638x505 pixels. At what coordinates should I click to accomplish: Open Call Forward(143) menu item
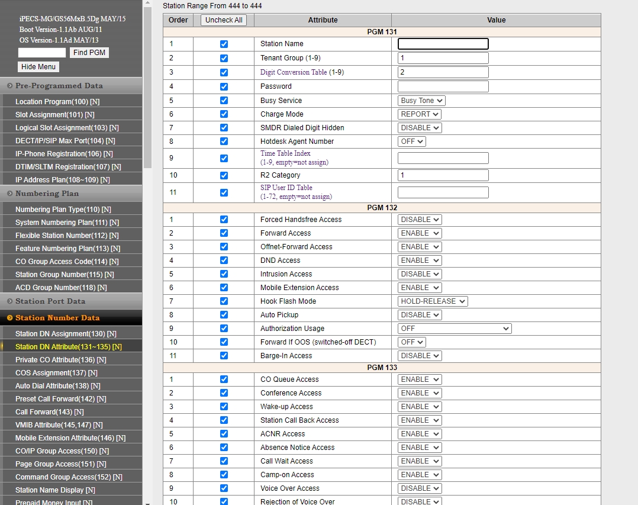pyautogui.click(x=50, y=412)
